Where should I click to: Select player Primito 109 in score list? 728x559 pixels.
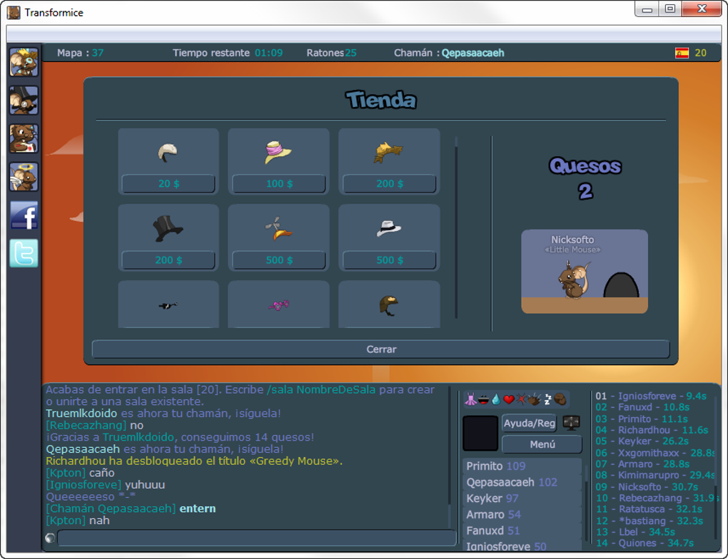pos(522,466)
